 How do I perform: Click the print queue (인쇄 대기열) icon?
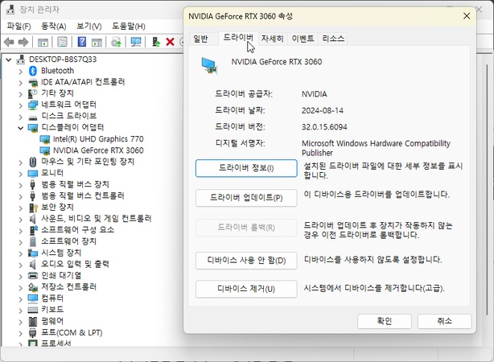coord(33,275)
